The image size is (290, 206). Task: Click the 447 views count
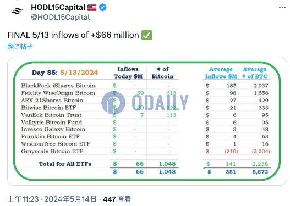pyautogui.click(x=117, y=199)
